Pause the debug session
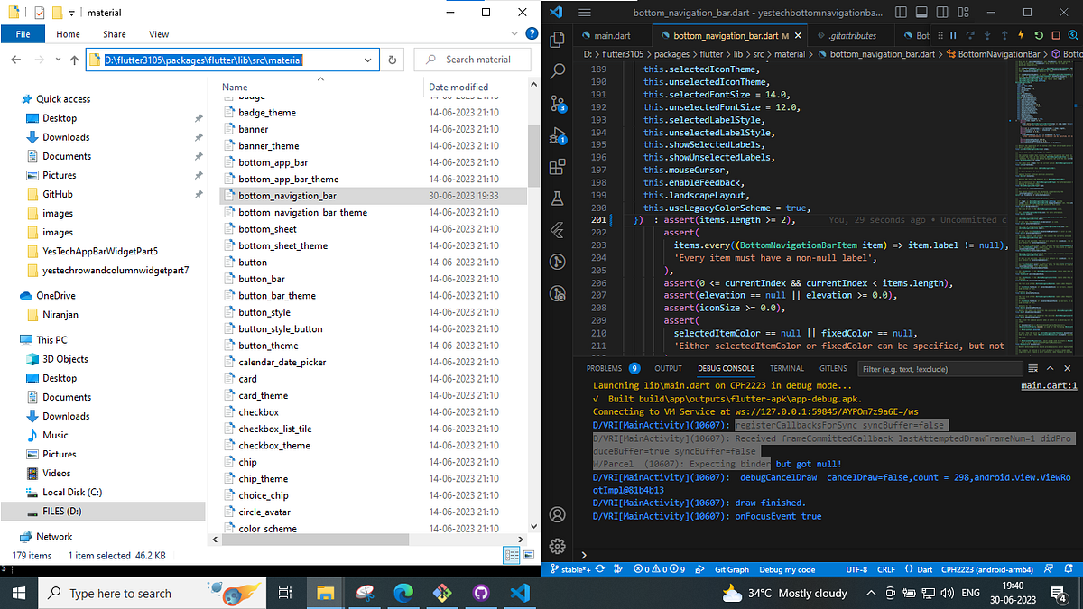This screenshot has height=609, width=1083. [953, 36]
